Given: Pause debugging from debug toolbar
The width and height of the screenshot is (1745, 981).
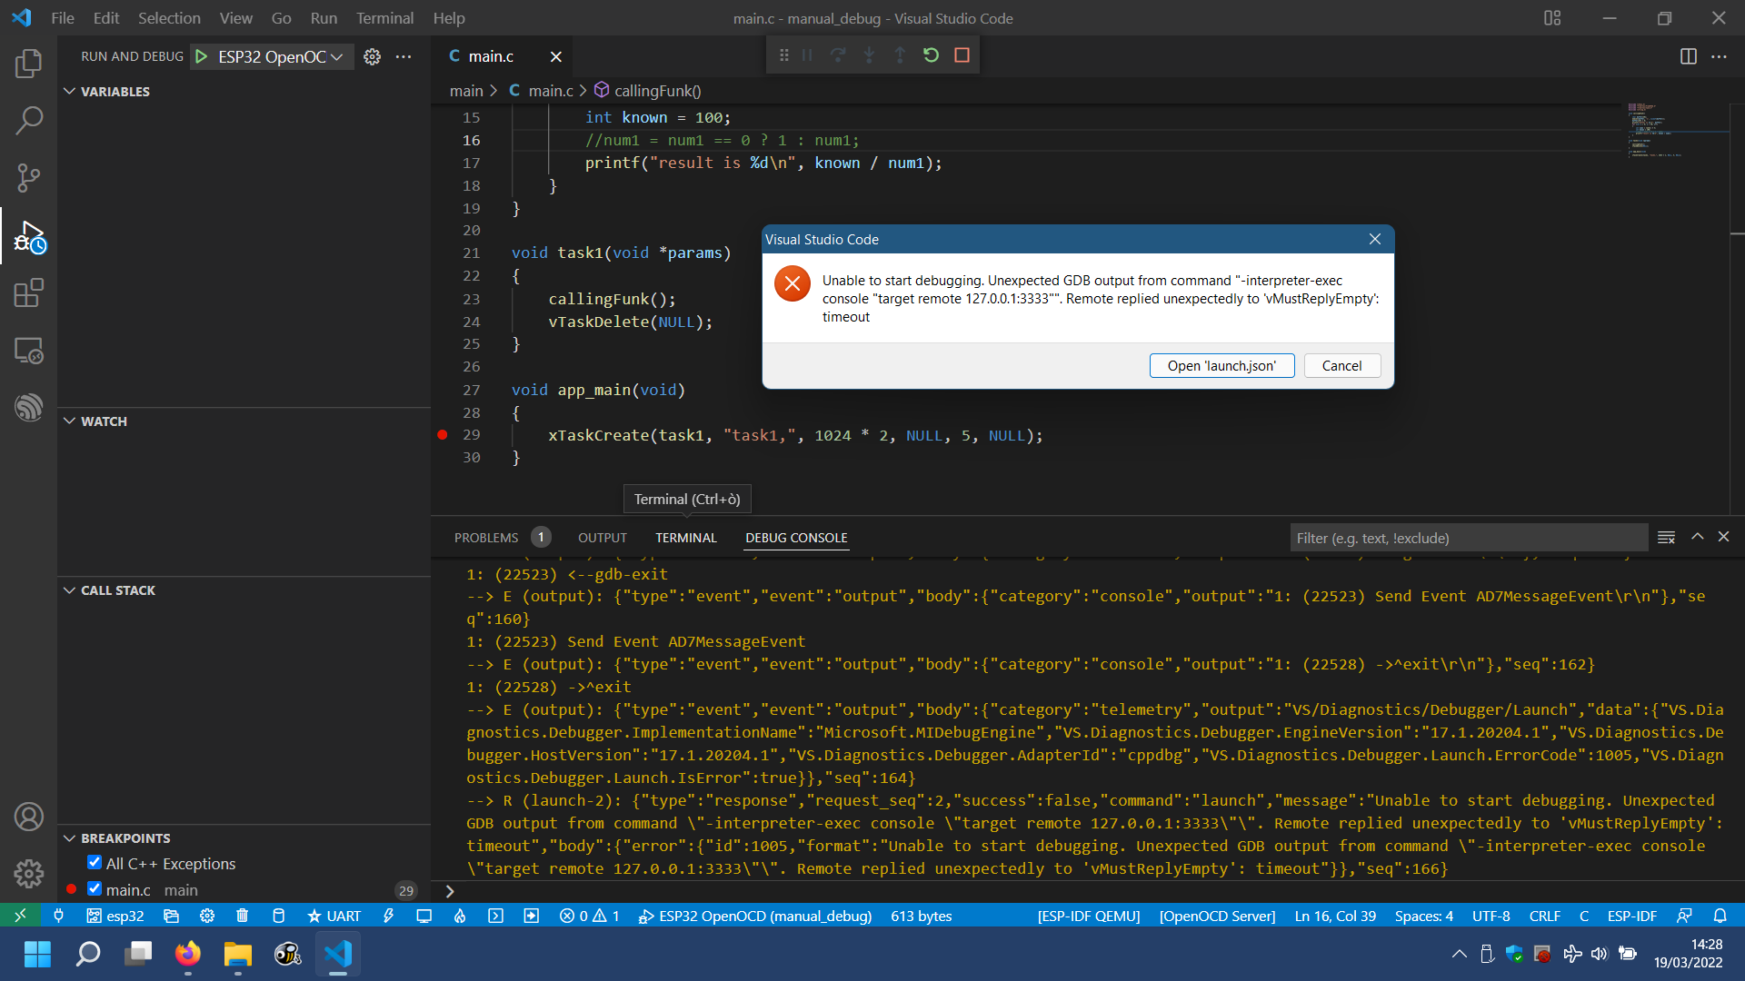Looking at the screenshot, I should (x=807, y=55).
